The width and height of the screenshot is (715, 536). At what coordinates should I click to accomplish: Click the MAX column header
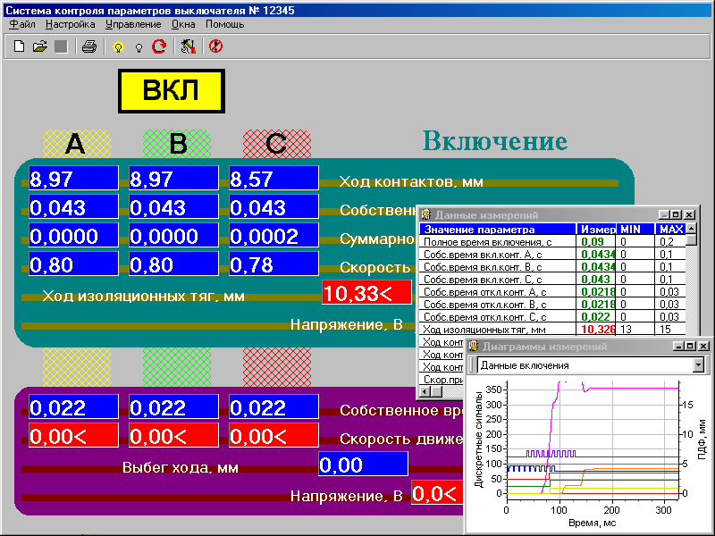tap(671, 229)
